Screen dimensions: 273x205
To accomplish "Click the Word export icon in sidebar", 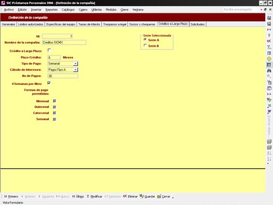I will point(269,111).
